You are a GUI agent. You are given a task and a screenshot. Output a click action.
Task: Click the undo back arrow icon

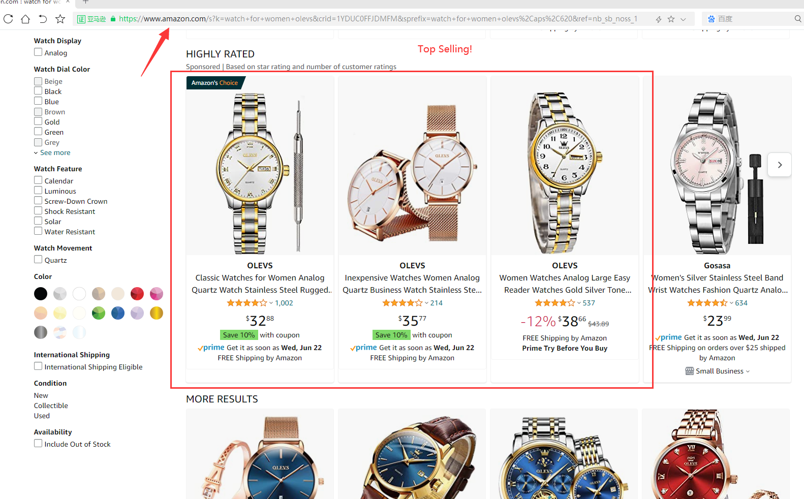(x=43, y=19)
